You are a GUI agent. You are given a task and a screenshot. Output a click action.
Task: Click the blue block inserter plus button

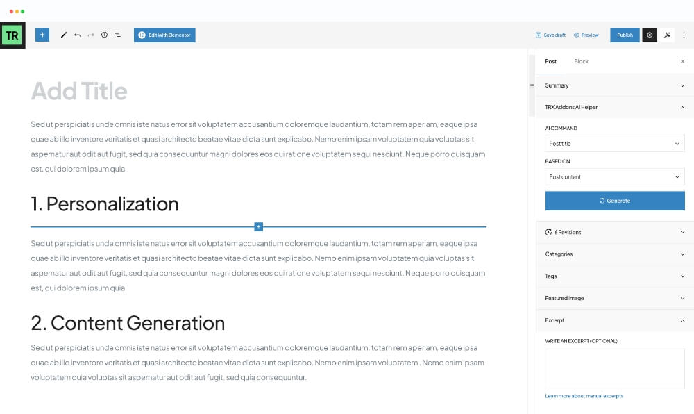(42, 35)
